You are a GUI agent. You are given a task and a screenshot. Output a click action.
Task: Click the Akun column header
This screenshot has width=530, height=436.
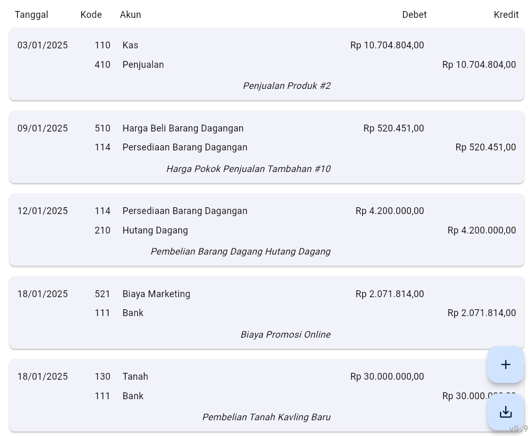click(x=130, y=15)
